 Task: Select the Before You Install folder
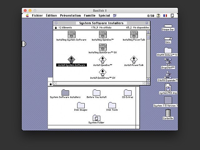[97, 92]
